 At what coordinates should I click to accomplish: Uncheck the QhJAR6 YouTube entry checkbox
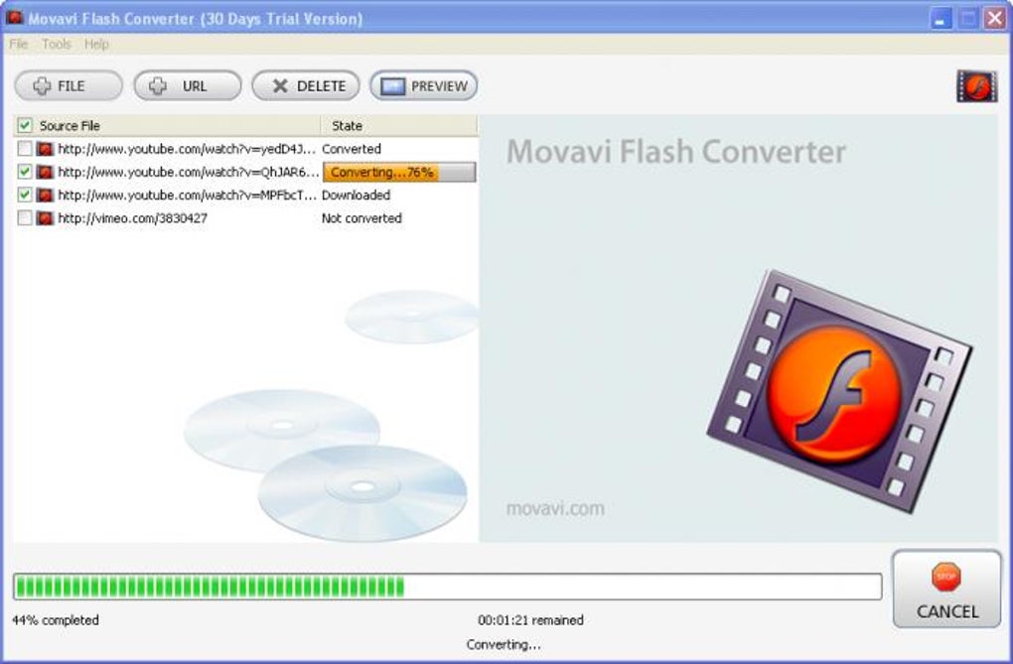[25, 172]
